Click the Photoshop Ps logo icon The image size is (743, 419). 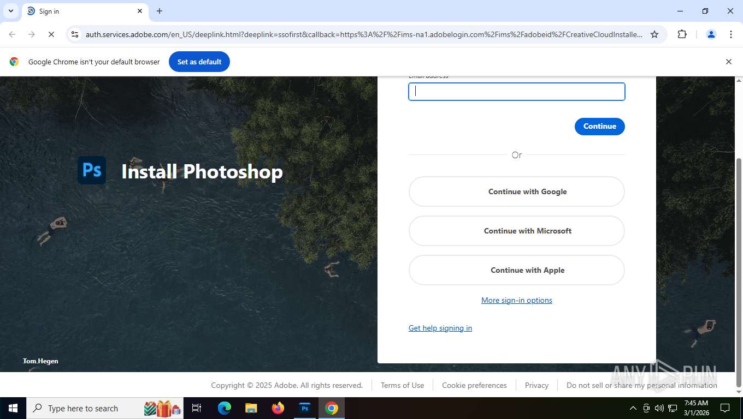92,170
